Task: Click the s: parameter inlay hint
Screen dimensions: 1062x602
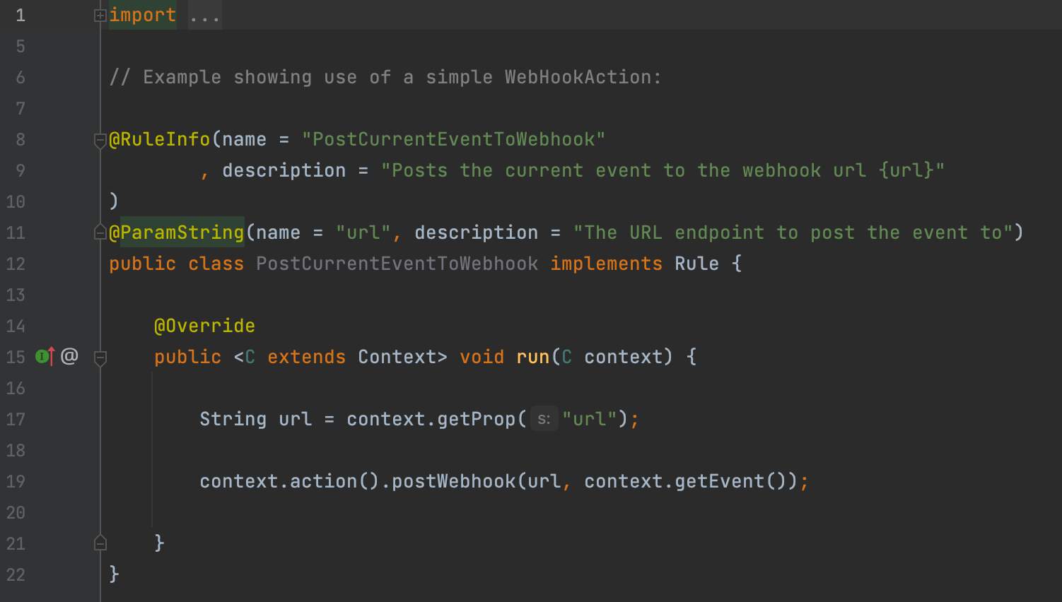Action: 543,419
